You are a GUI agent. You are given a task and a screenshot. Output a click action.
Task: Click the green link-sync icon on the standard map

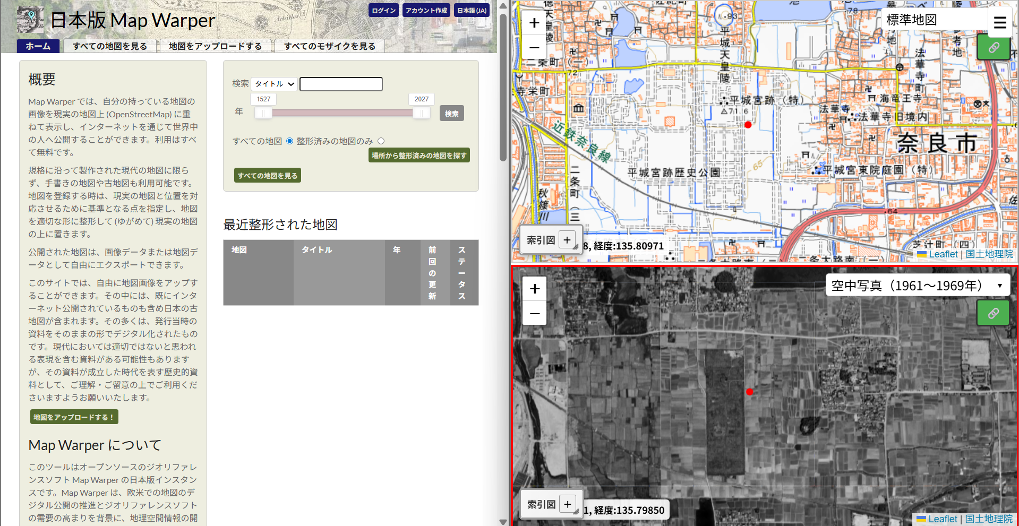pyautogui.click(x=993, y=47)
